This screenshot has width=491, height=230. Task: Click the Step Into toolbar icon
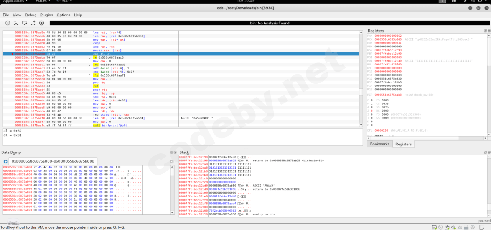(x=16, y=23)
